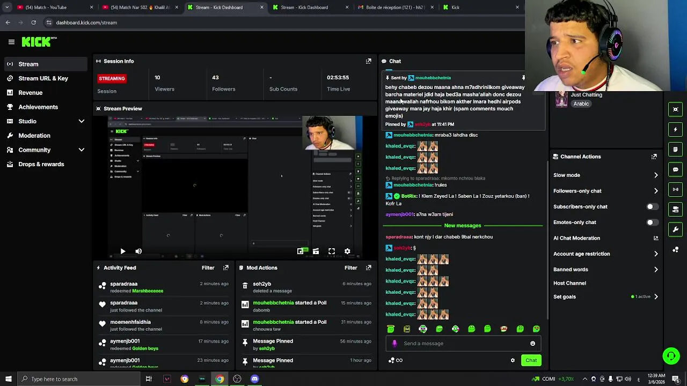Unpin the pinned chat message
This screenshot has height=386, width=687.
click(524, 78)
